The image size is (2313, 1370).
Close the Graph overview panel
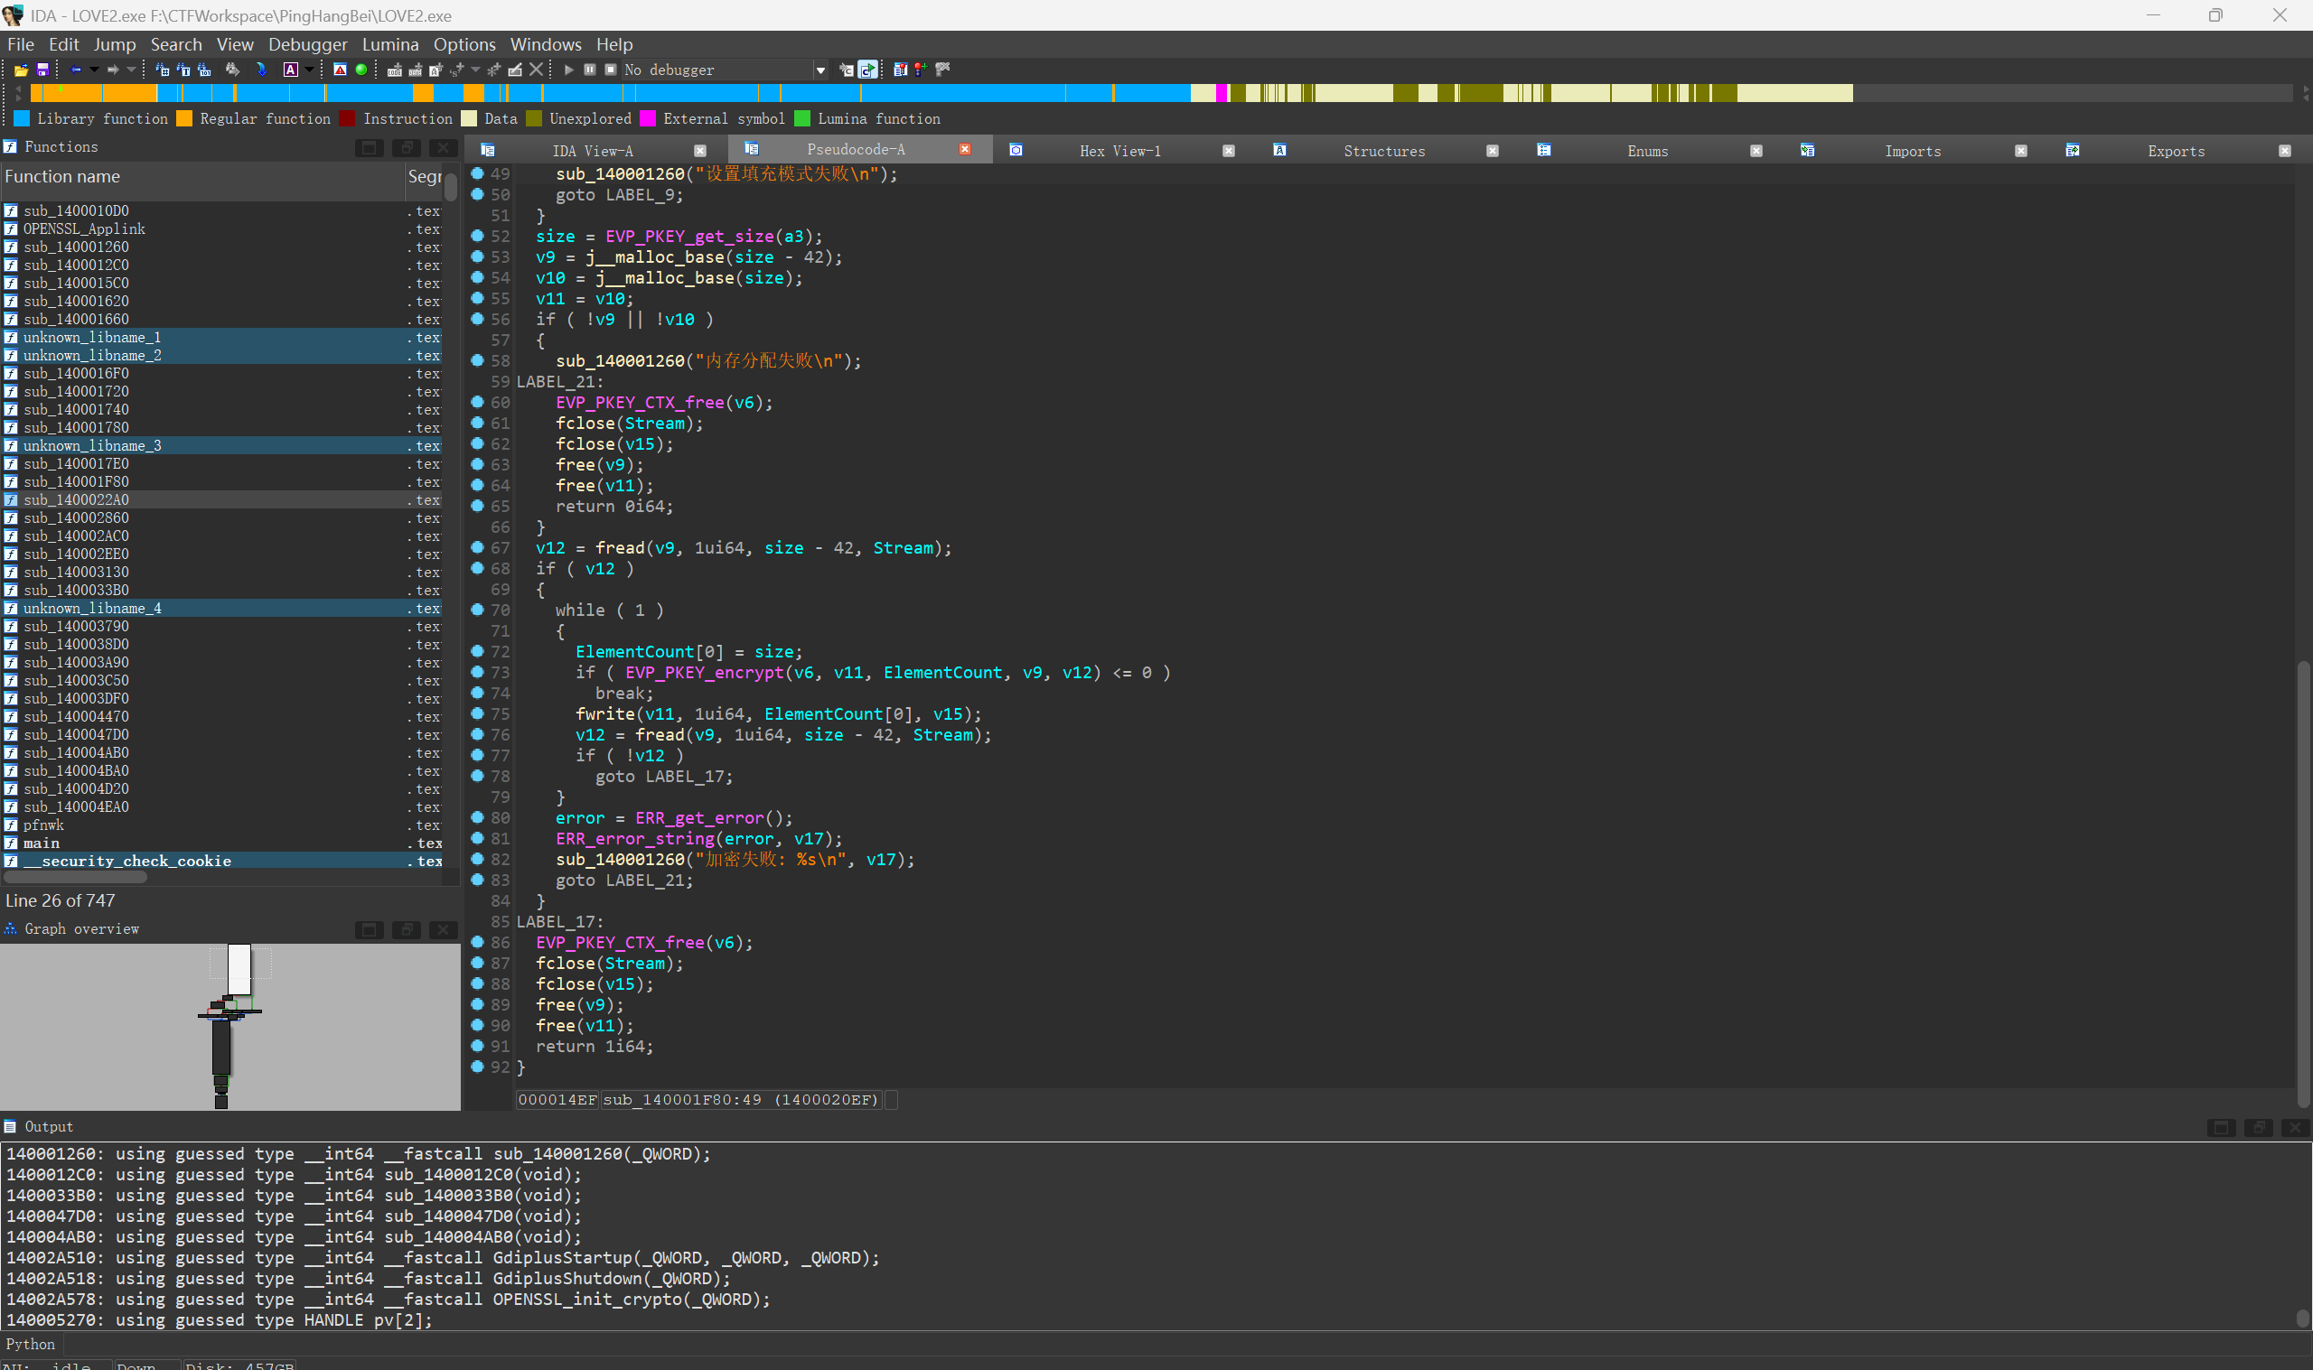[444, 929]
